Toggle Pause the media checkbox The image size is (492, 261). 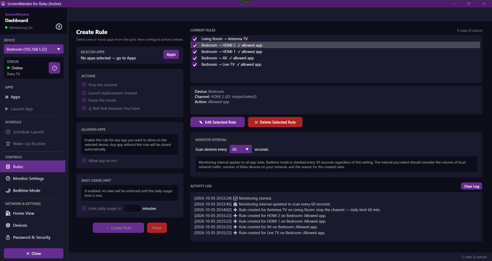coord(84,100)
